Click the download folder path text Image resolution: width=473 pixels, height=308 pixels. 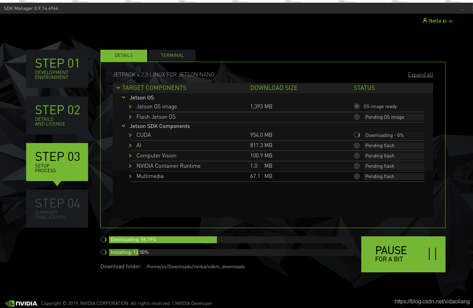pos(196,267)
